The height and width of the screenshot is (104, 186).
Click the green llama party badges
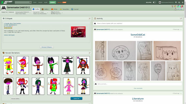180,6
